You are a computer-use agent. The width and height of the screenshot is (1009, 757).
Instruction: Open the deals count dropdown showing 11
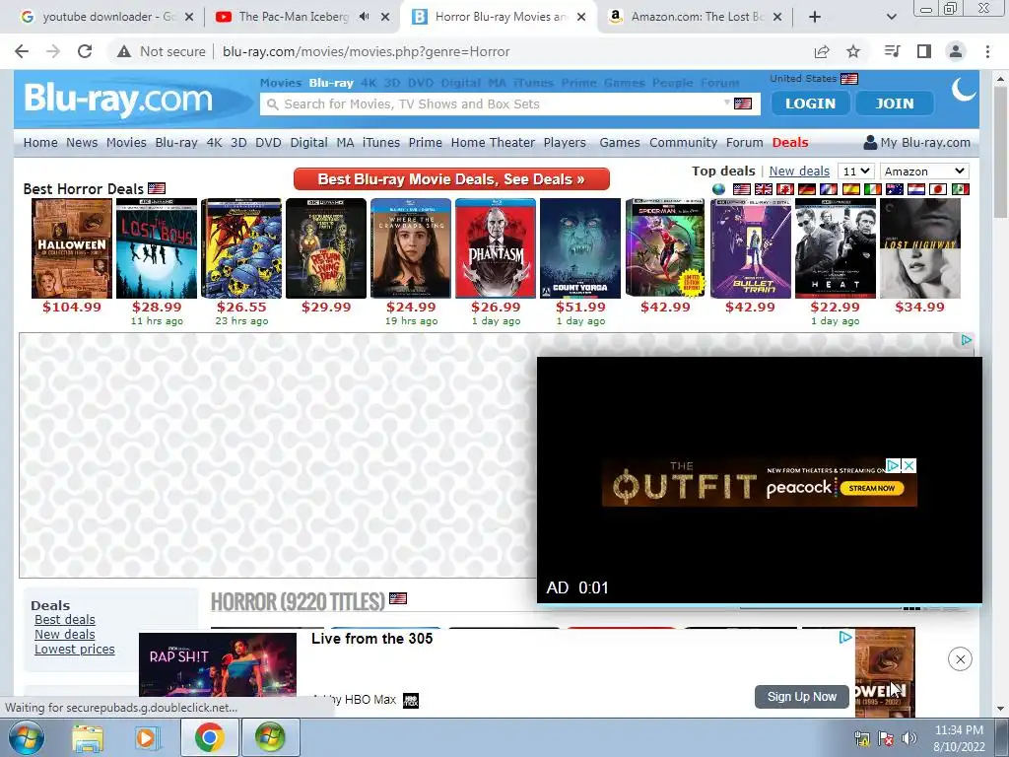tap(856, 172)
